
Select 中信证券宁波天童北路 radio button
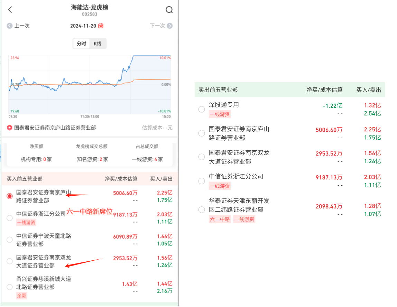point(10,240)
